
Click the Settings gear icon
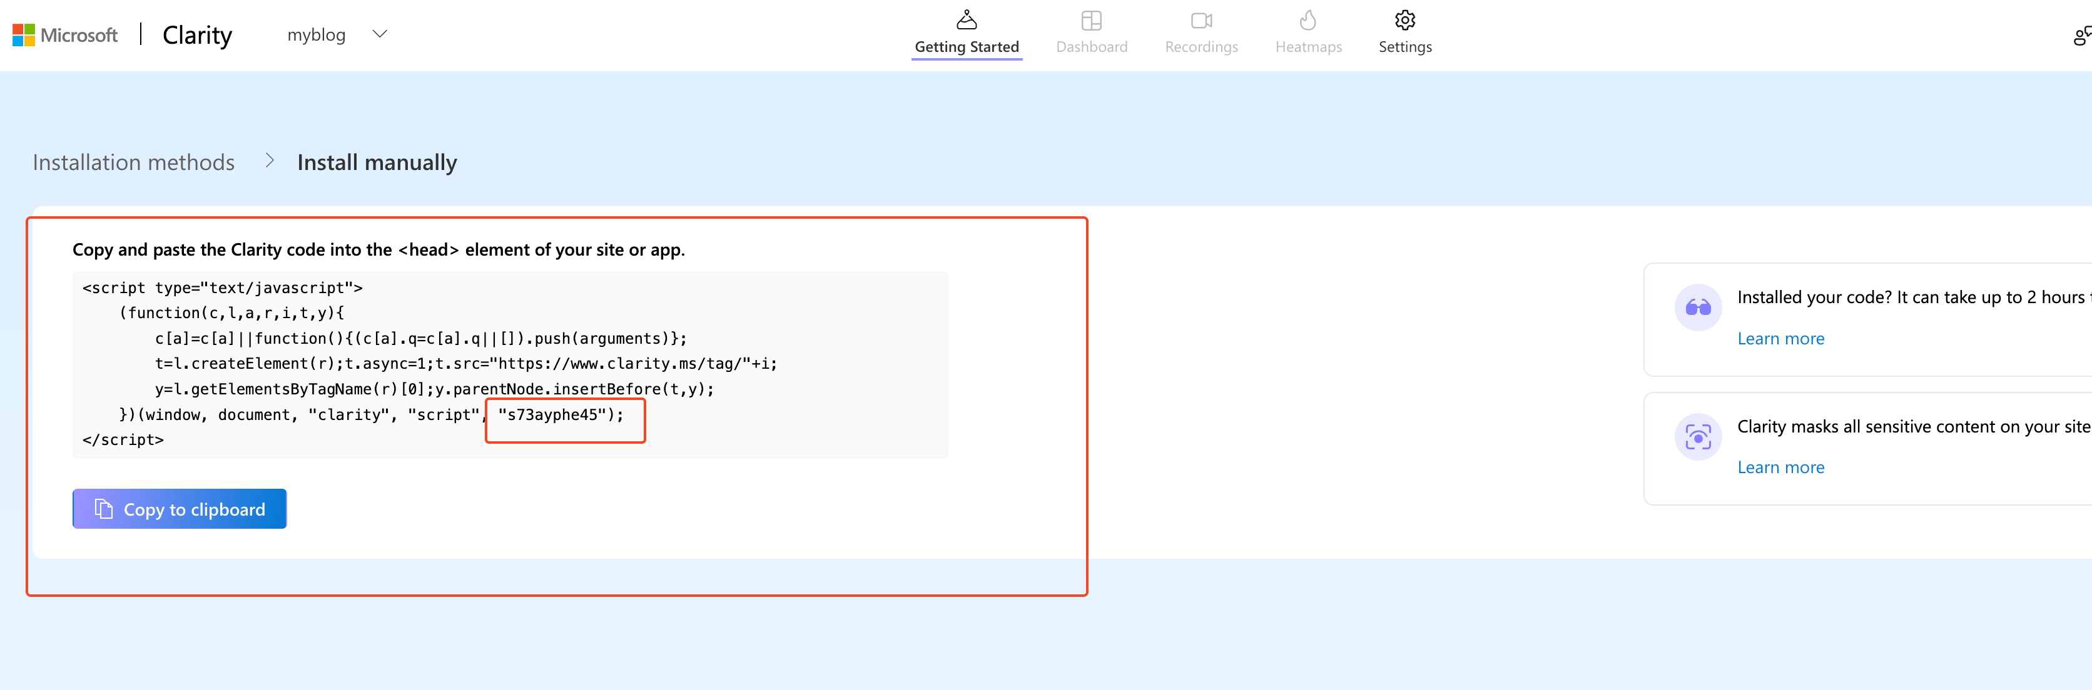1405,19
